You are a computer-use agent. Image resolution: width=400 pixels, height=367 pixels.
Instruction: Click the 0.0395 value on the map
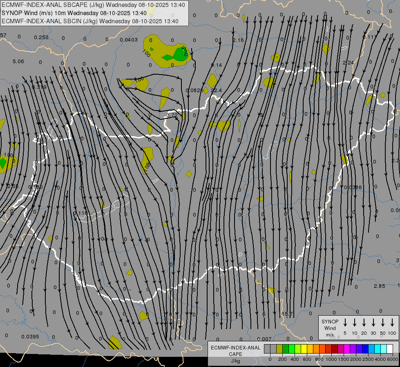[x=30, y=337]
